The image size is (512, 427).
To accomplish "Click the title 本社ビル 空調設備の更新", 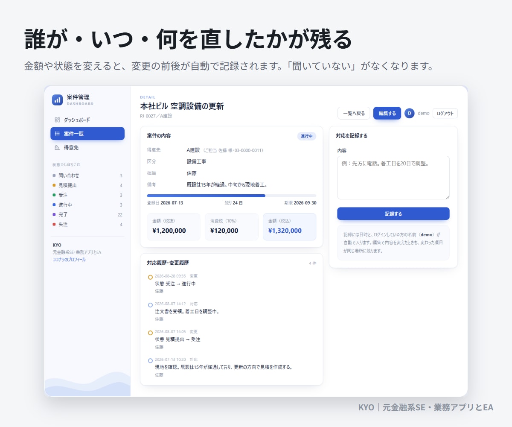I will tap(182, 106).
